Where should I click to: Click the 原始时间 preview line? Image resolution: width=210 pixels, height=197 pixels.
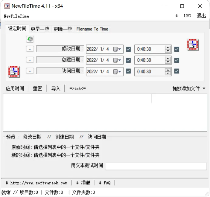click(55, 147)
